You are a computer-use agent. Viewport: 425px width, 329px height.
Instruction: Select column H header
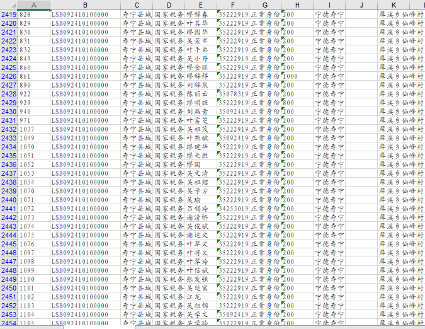[x=297, y=5]
